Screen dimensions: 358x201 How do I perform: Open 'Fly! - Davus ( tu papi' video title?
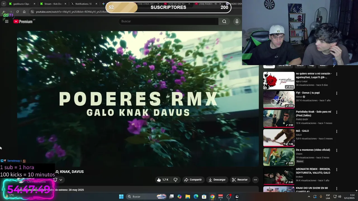[x=308, y=93]
